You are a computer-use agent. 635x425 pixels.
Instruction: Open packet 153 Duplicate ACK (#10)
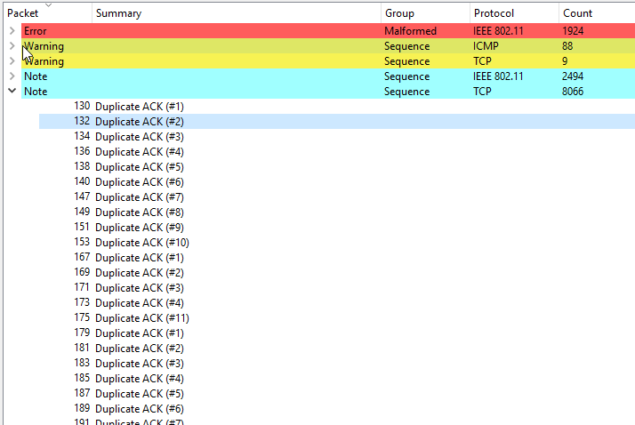[x=141, y=242]
